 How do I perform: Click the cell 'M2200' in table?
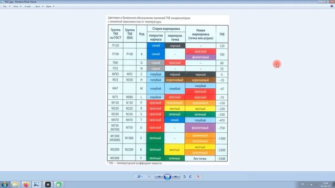click(115, 150)
